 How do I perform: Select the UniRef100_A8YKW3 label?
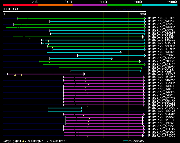(161, 126)
